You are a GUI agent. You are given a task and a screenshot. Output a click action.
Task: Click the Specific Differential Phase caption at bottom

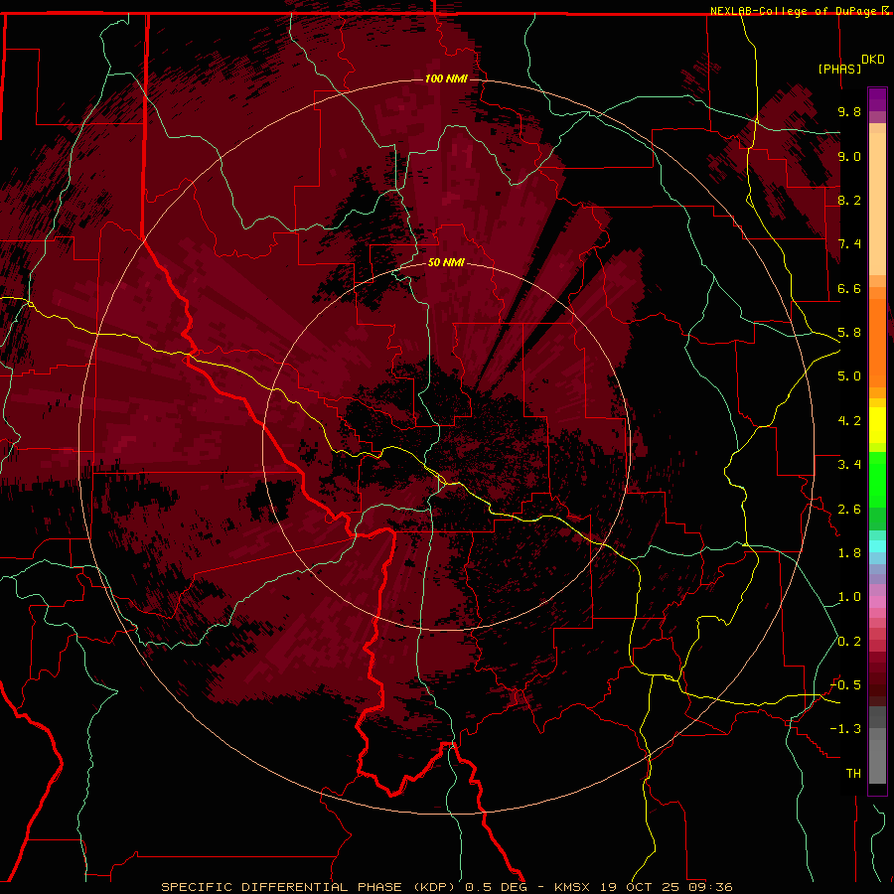(x=446, y=887)
